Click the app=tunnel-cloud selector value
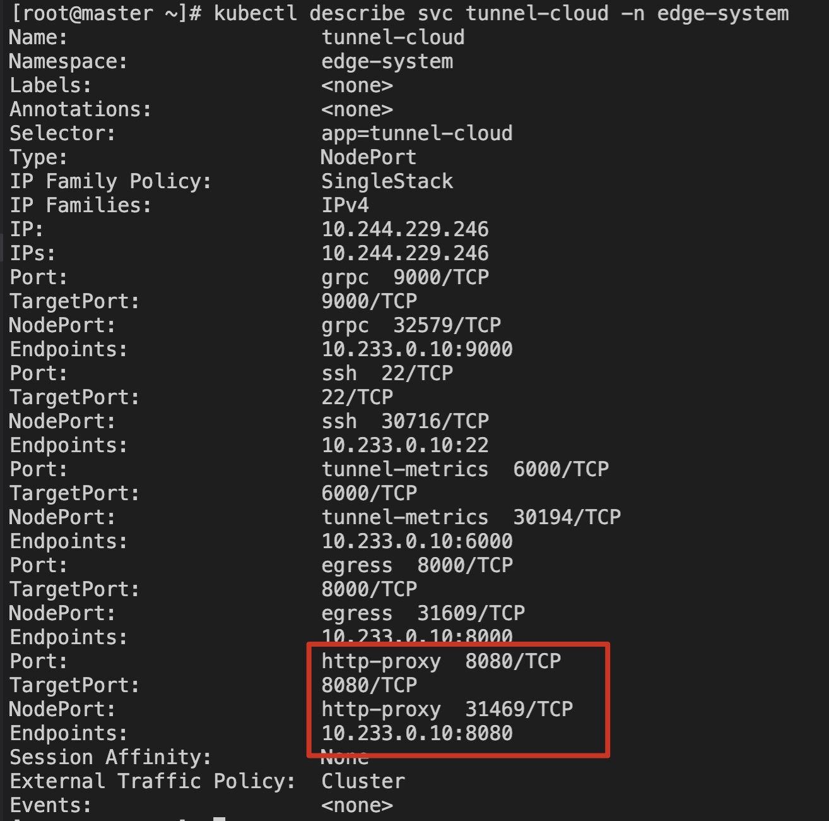829x821 pixels. point(416,133)
